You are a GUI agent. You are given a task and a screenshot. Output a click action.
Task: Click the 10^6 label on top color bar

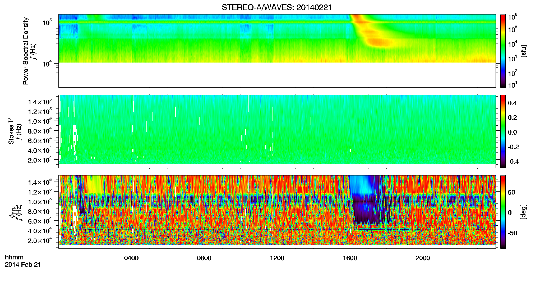[513, 17]
